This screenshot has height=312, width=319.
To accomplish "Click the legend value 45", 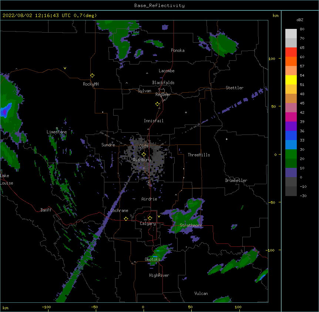I will click(302, 103).
